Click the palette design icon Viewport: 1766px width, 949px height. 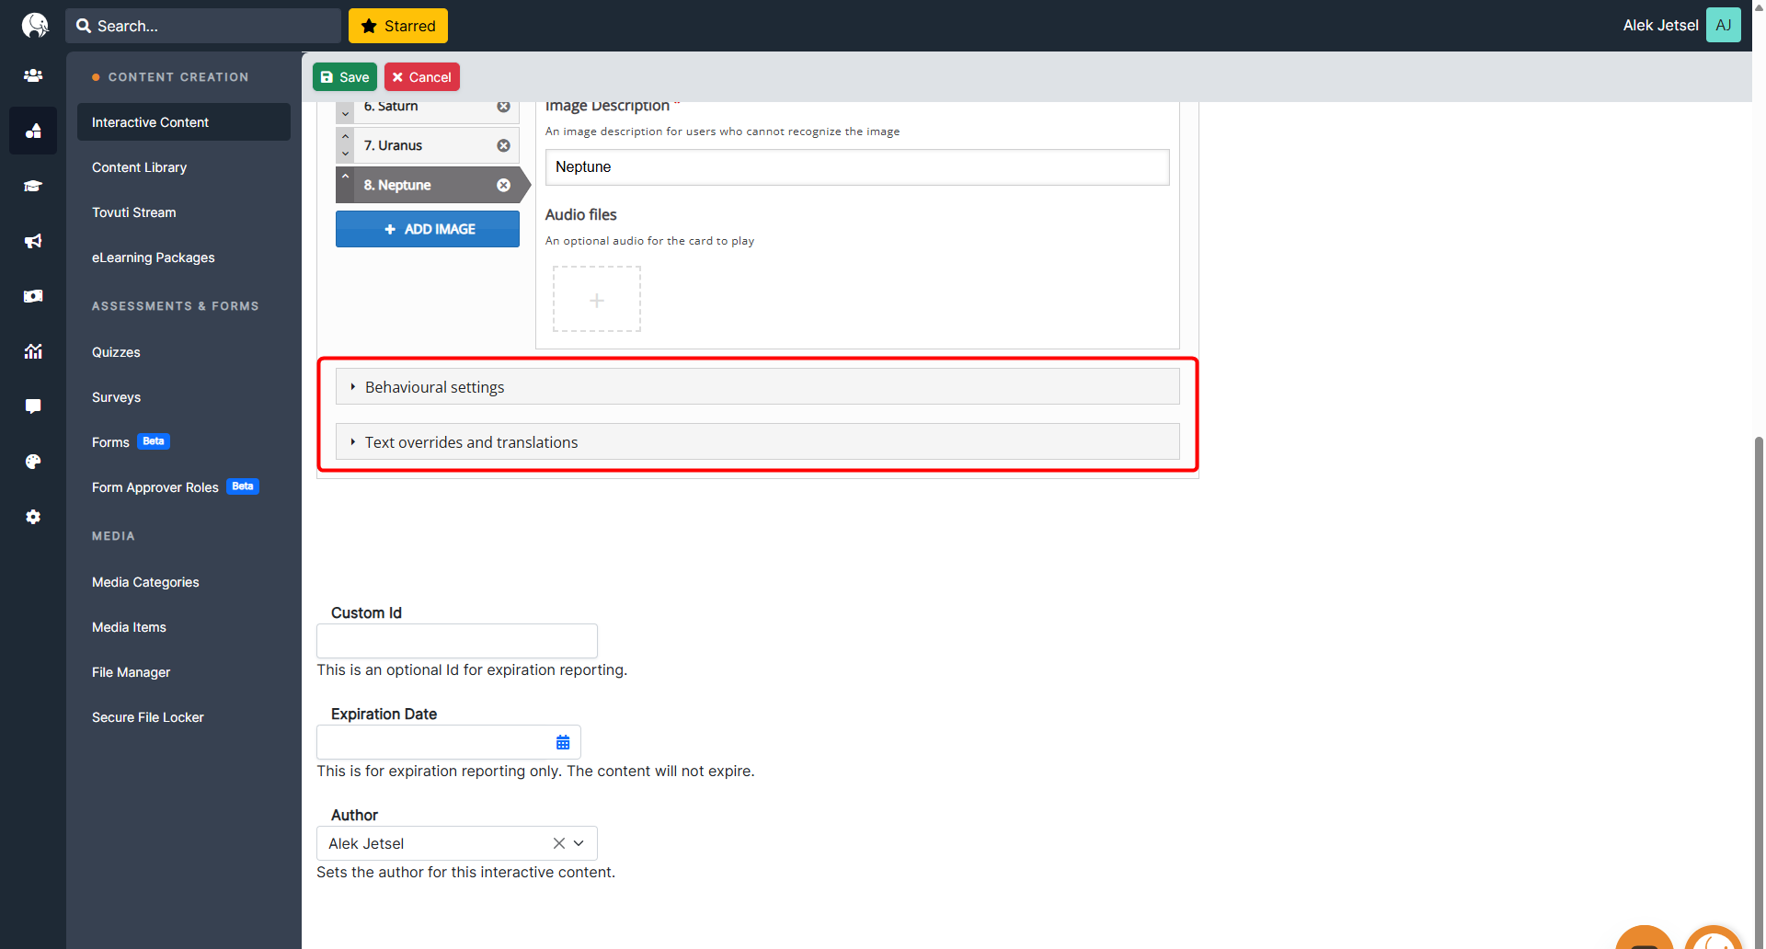pos(33,462)
